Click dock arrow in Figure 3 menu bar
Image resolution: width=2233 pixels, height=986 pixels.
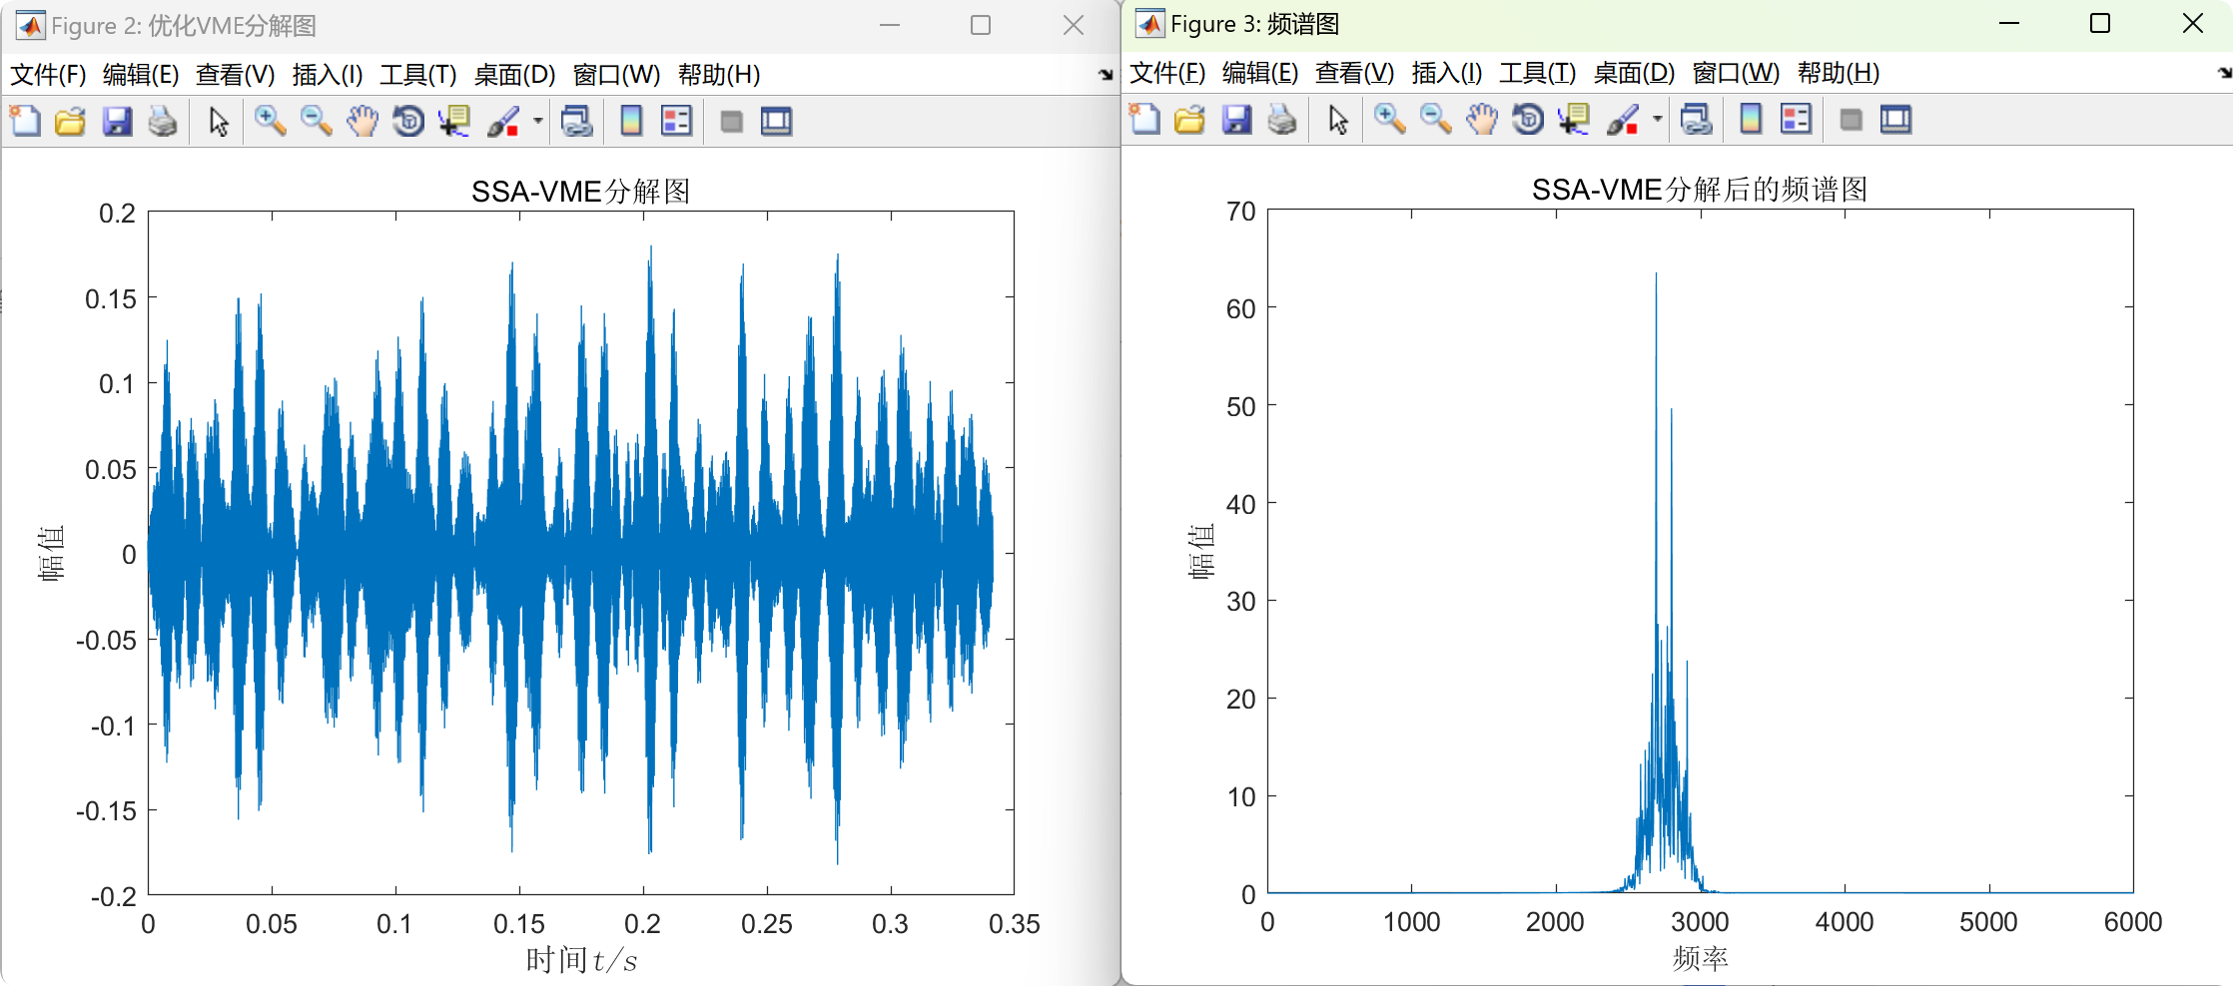tap(2224, 73)
